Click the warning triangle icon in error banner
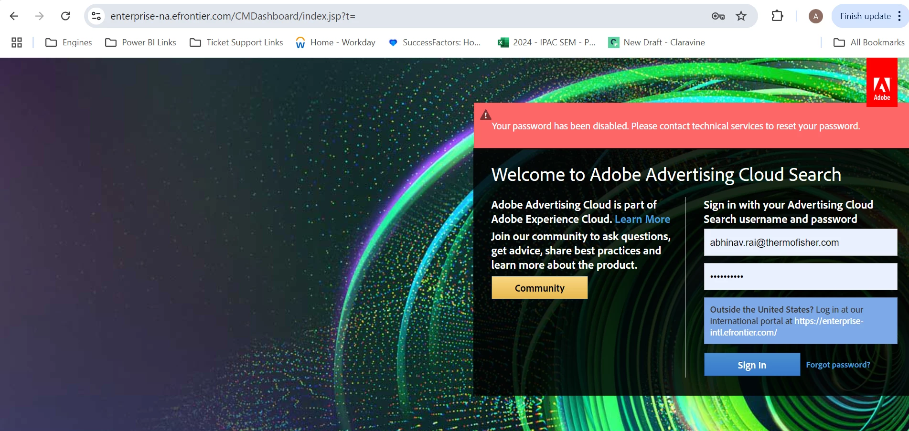909x431 pixels. tap(486, 115)
